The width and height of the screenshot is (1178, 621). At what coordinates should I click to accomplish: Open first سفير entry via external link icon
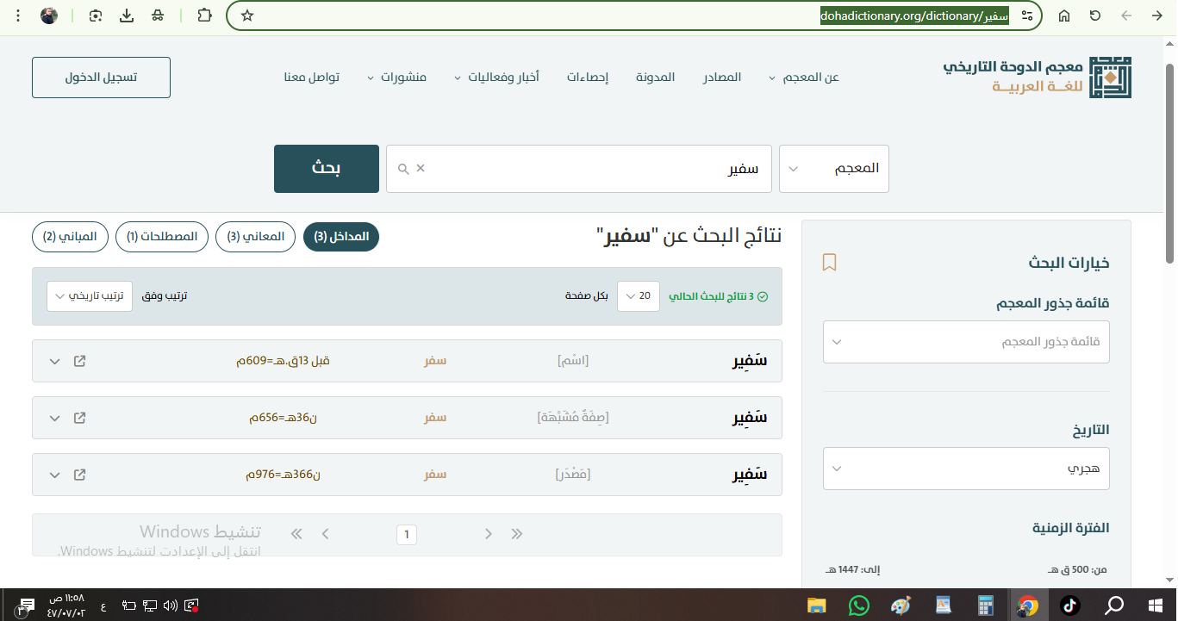click(x=79, y=361)
